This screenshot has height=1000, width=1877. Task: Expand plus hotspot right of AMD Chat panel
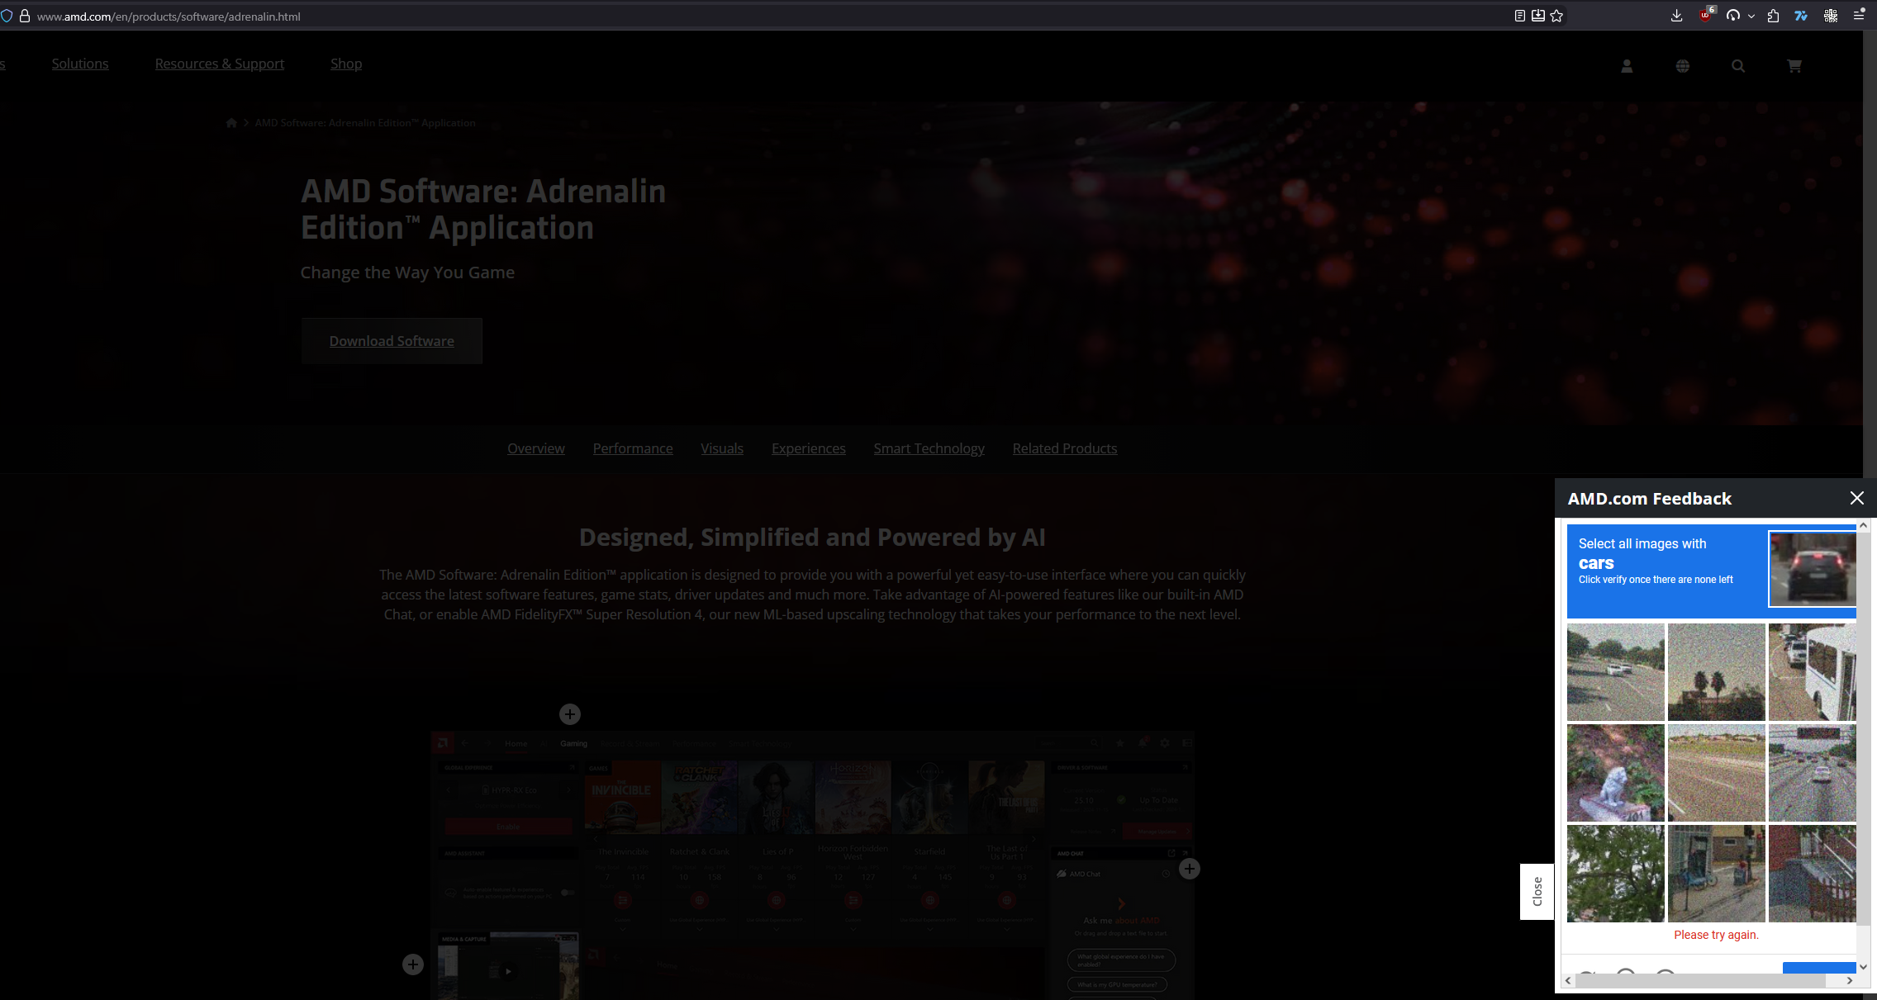pos(1190,869)
